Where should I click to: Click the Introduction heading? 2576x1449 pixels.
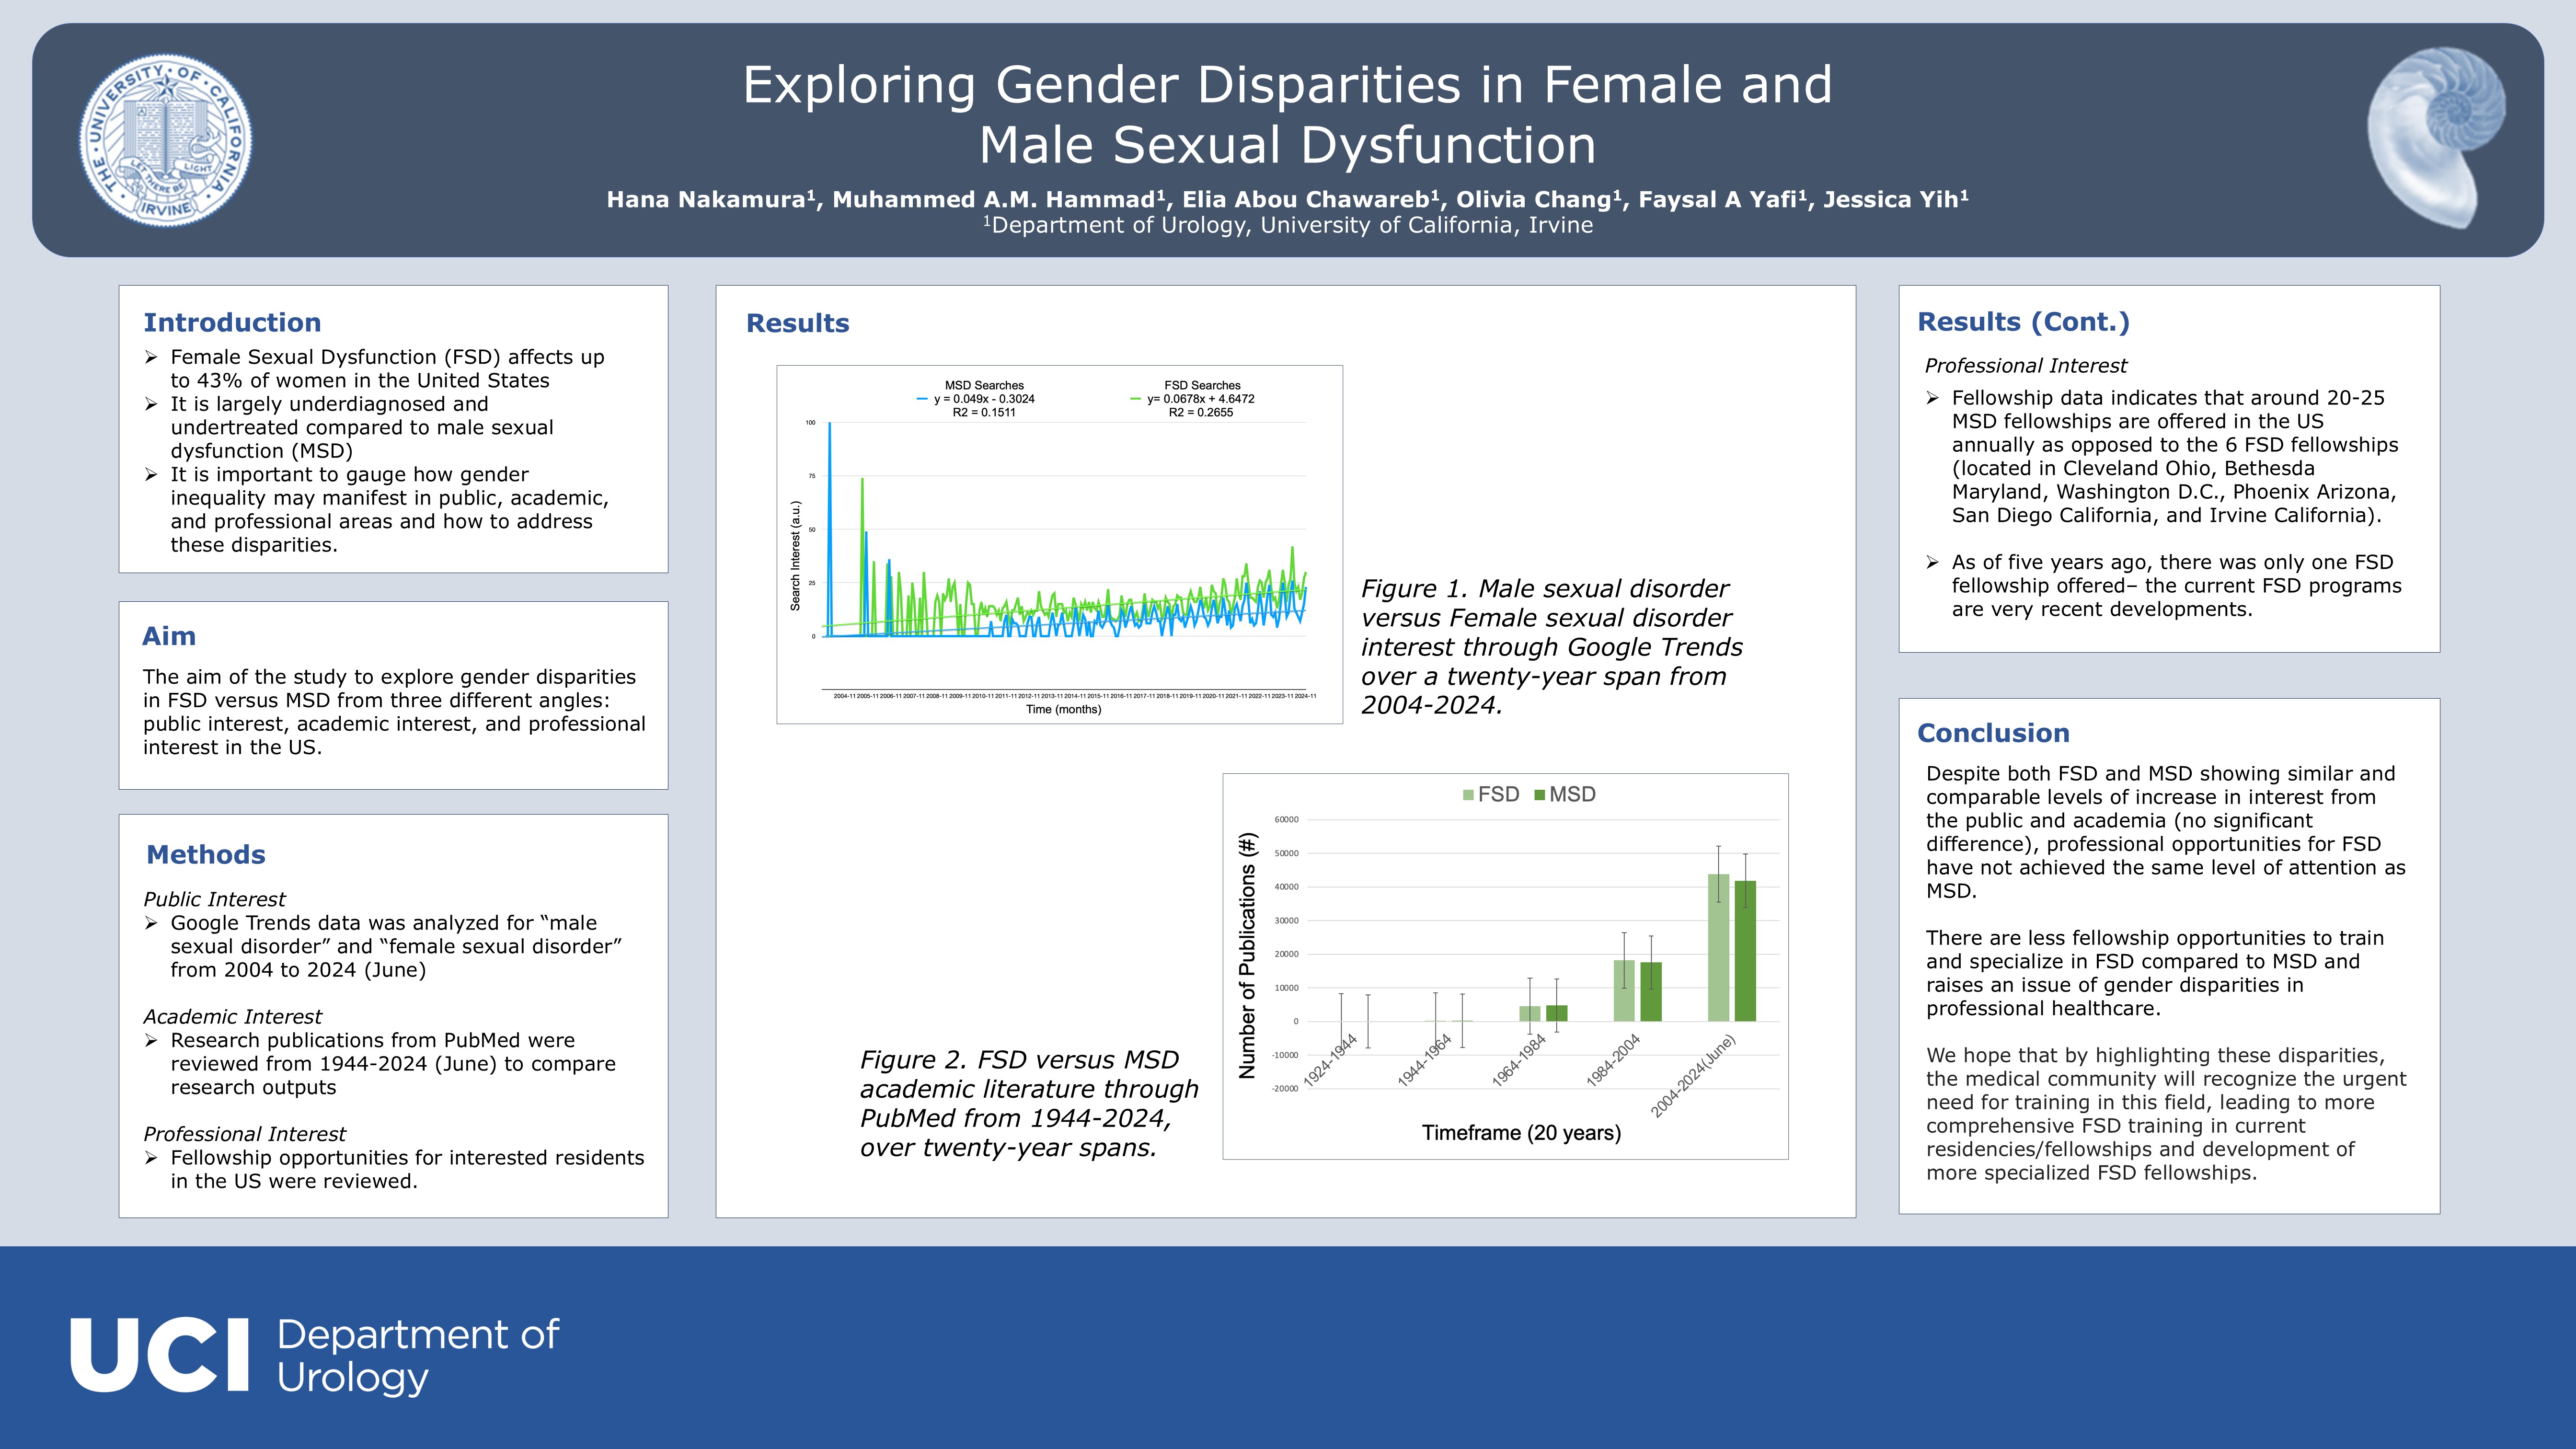tap(232, 323)
